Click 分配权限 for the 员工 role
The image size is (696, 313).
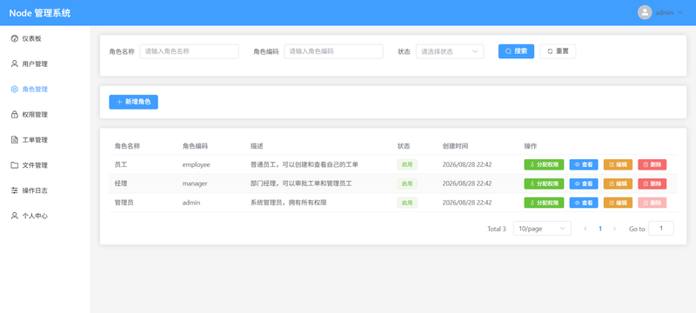544,164
